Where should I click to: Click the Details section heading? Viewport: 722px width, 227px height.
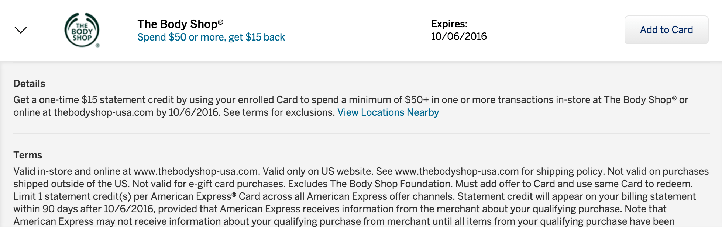29,84
